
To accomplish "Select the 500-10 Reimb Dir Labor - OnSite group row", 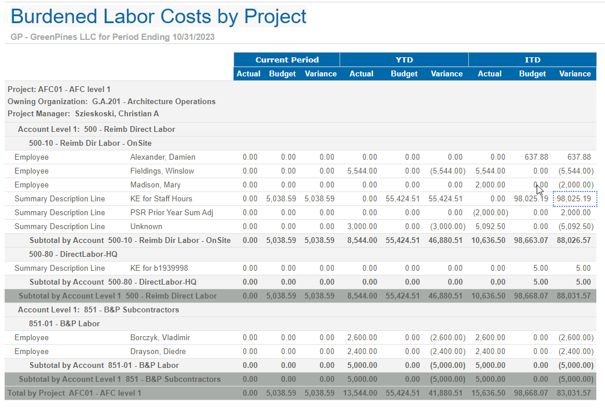I will tap(90, 143).
